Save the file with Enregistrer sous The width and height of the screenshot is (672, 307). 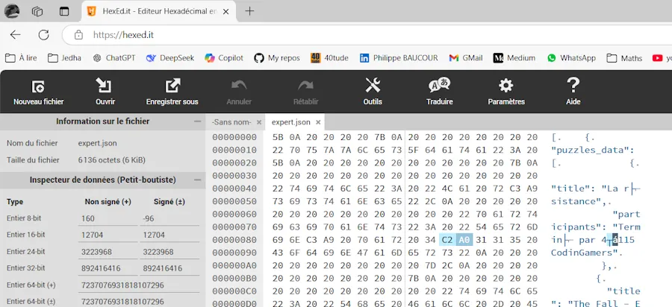(172, 92)
